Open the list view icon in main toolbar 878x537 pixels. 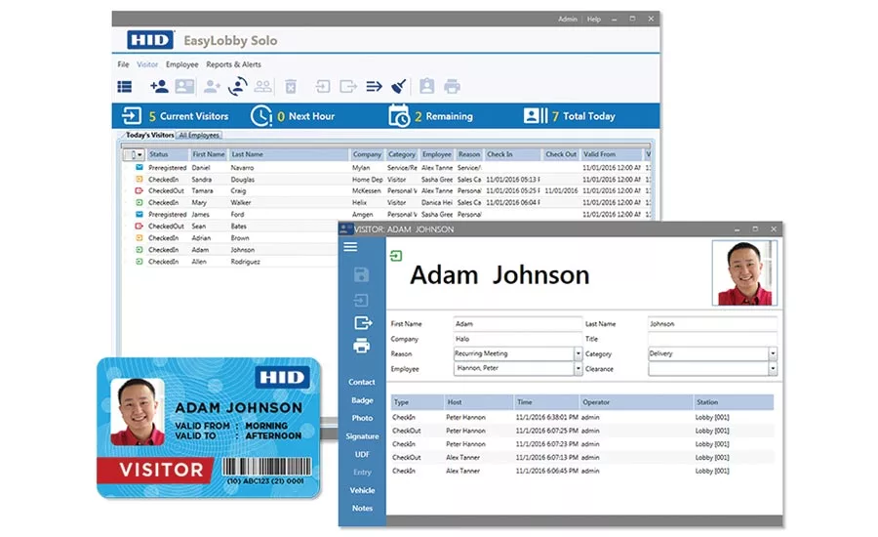124,86
